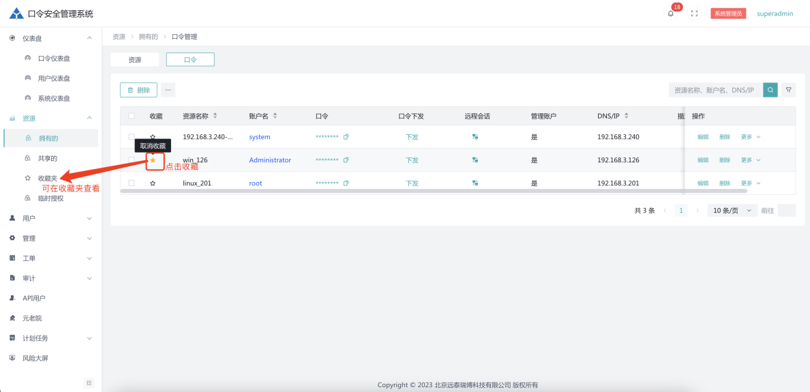
Task: Select the linux_201 row checkbox
Action: pyautogui.click(x=132, y=183)
